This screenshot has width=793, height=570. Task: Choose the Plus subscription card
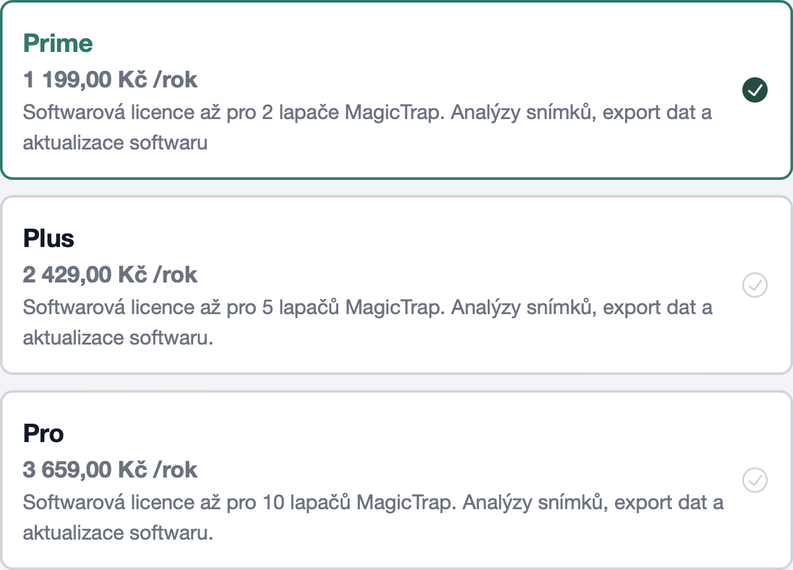396,285
